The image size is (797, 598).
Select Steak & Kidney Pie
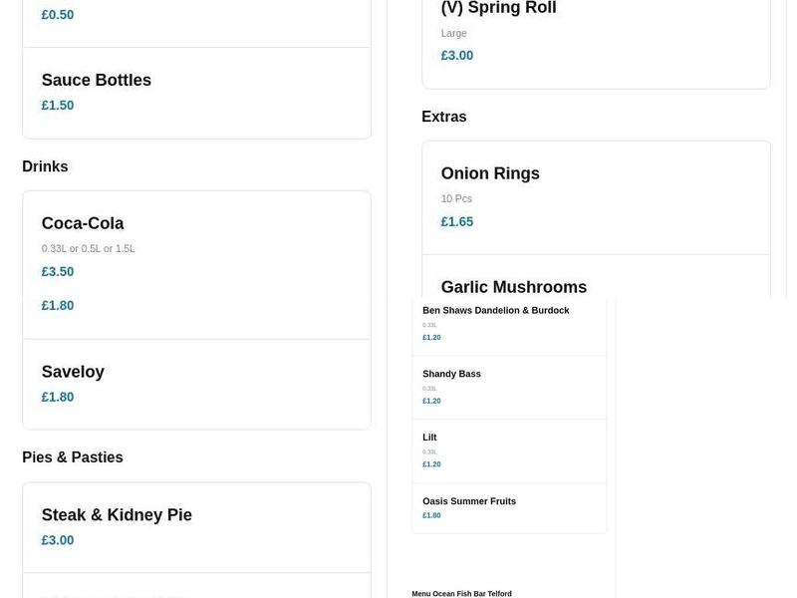point(117,515)
